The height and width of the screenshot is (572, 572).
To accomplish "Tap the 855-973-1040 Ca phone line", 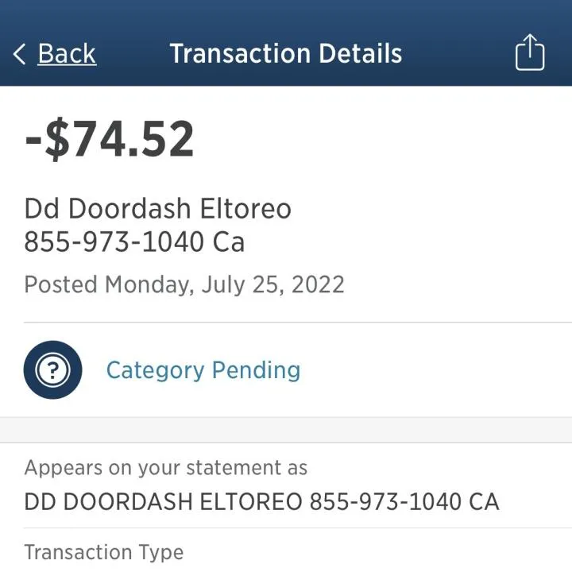I will tap(134, 242).
